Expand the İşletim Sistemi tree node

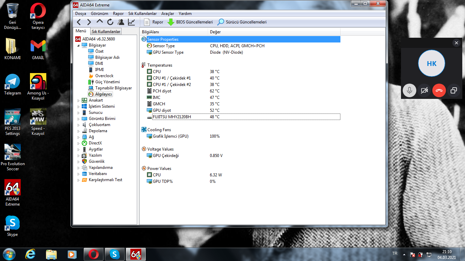tap(78, 106)
